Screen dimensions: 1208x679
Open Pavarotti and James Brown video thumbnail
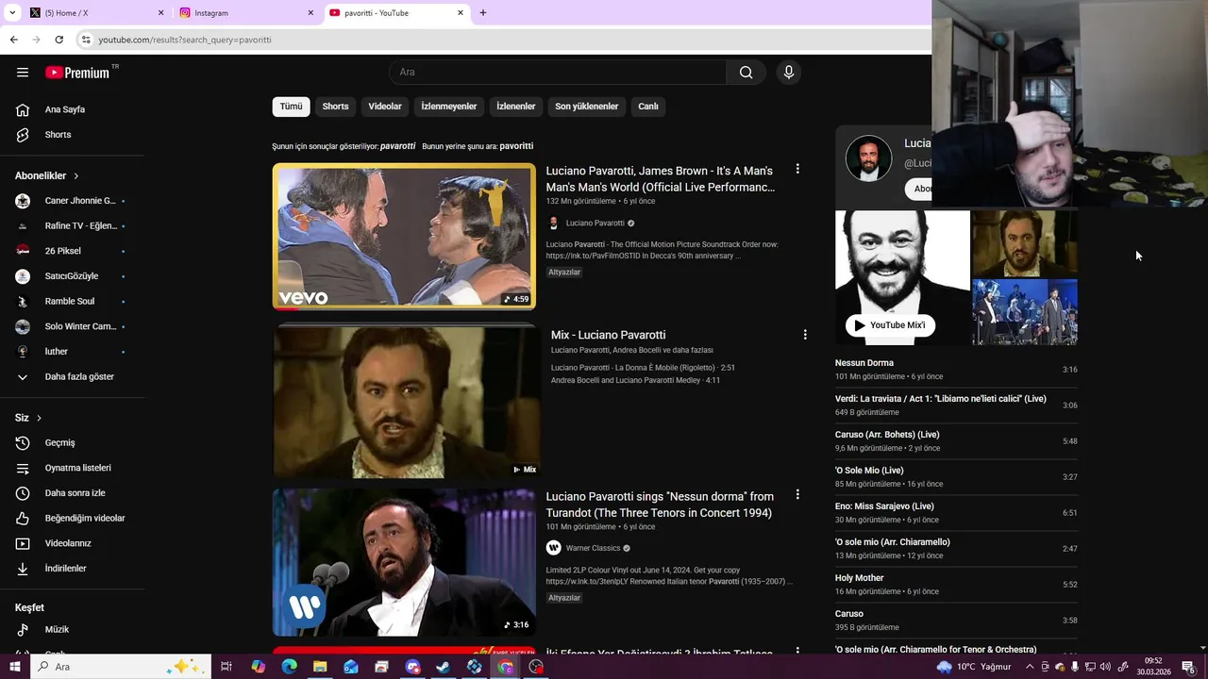404,237
